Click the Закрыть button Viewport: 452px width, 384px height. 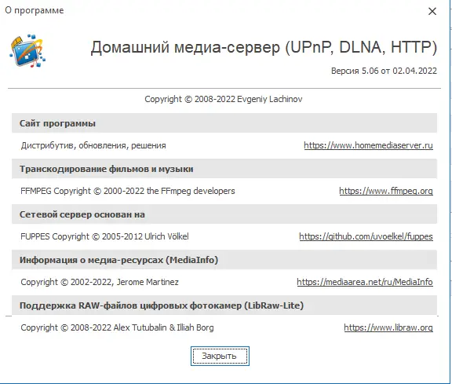(x=220, y=356)
